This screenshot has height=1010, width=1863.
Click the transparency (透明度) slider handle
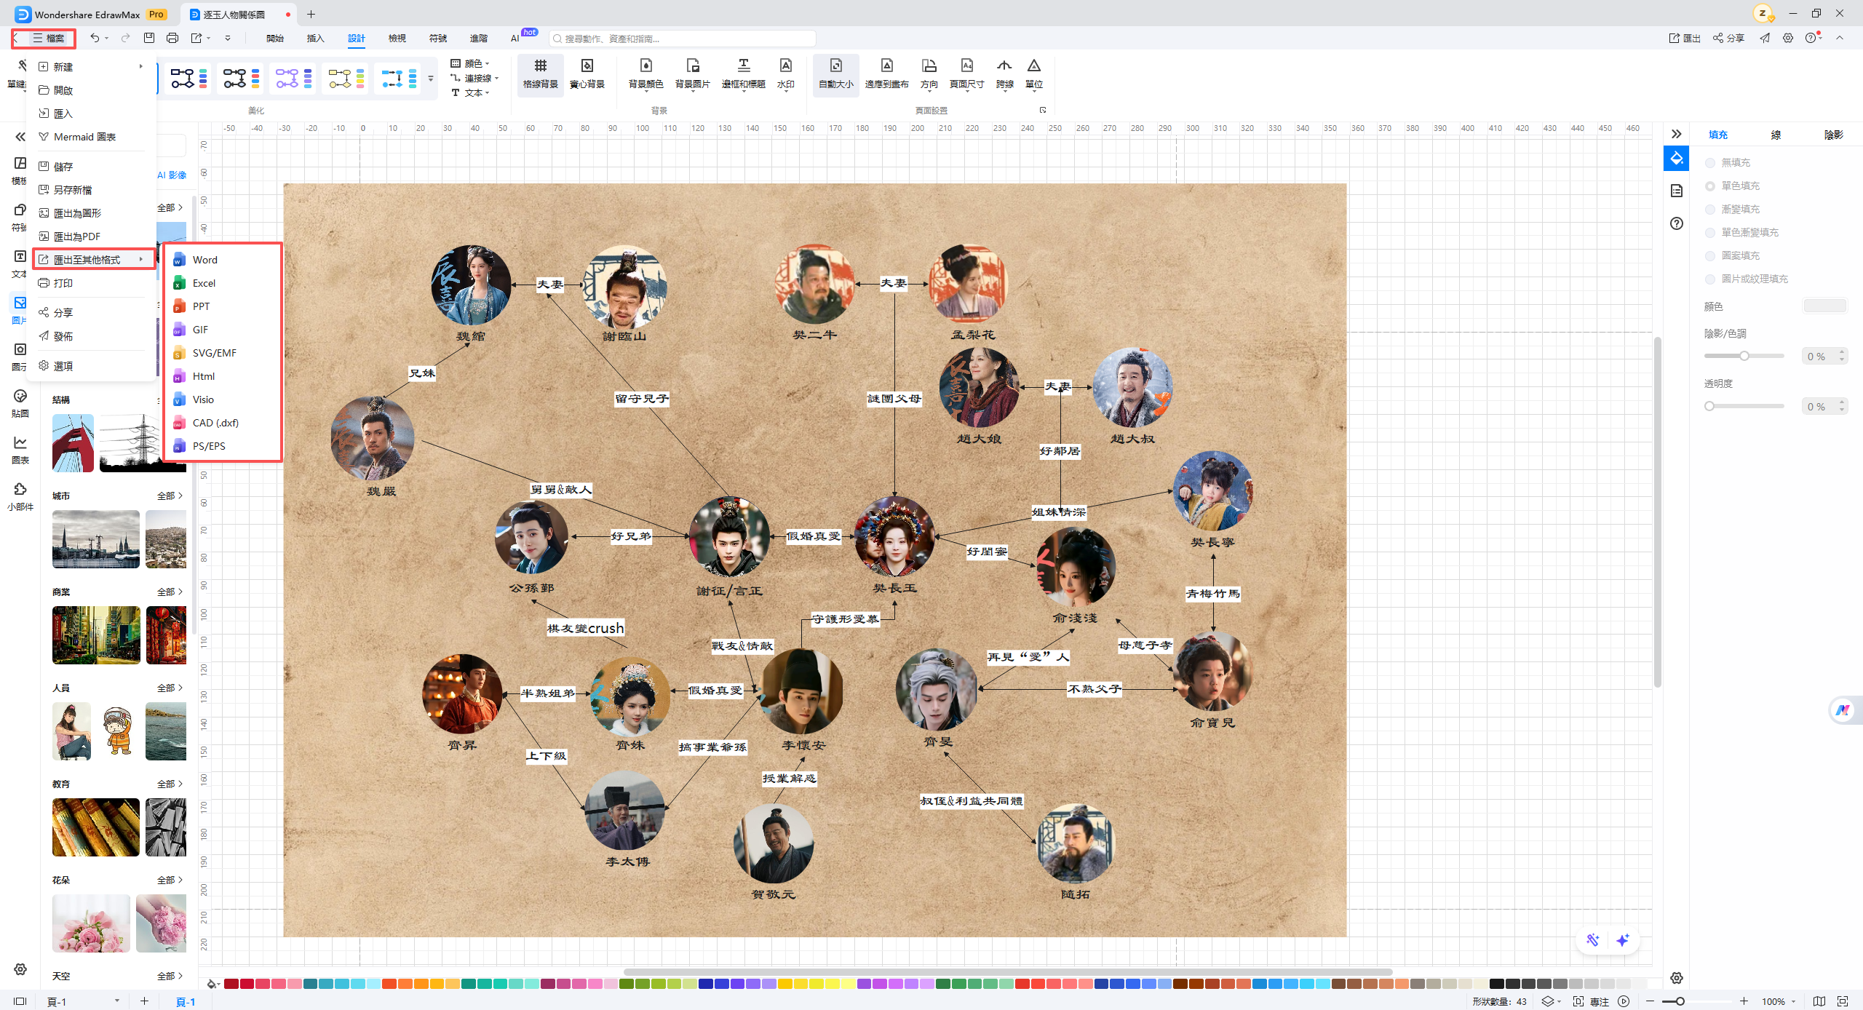[1709, 406]
